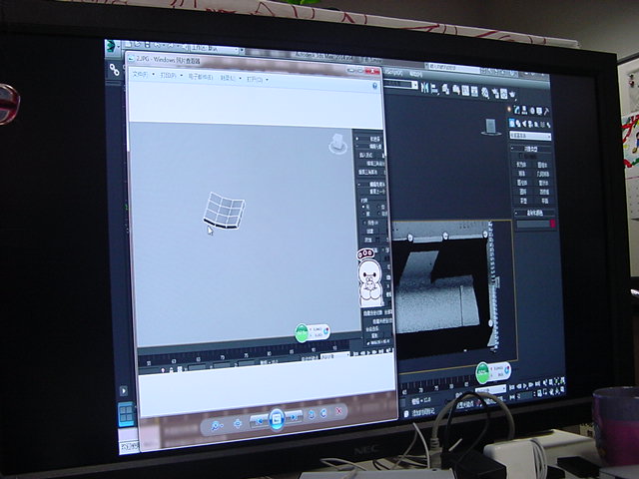This screenshot has width=639, height=479.
Task: Click the blue help icon in Photo Viewer
Action: tap(375, 86)
